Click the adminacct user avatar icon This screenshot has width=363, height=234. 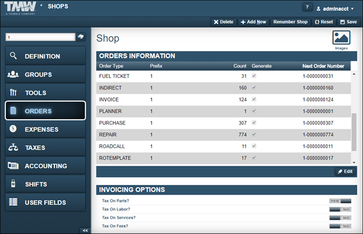319,9
